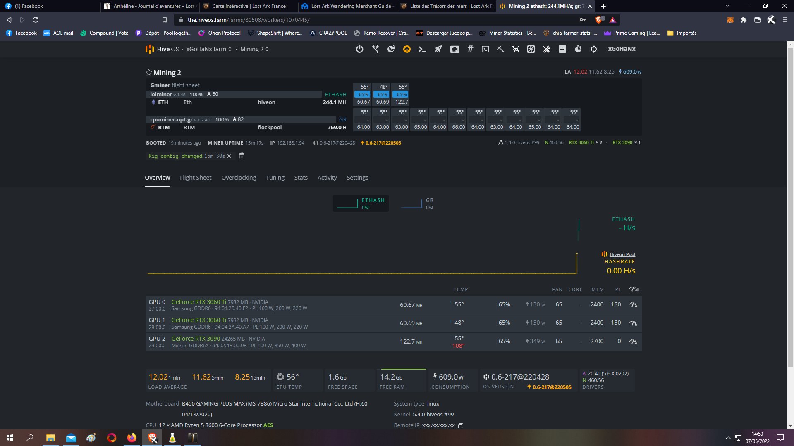Open the Flight Sheet tab
Viewport: 794px width, 446px height.
pyautogui.click(x=196, y=178)
